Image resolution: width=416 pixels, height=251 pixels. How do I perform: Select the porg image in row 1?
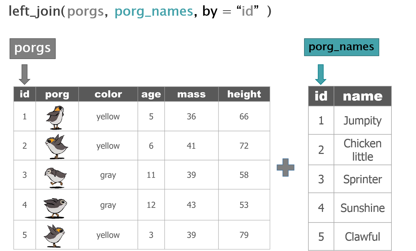[55, 117]
